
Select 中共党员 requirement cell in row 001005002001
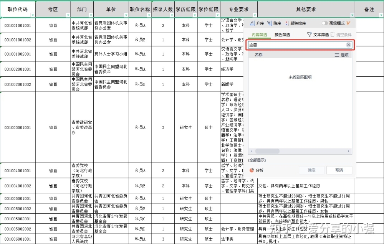[x=306, y=219]
